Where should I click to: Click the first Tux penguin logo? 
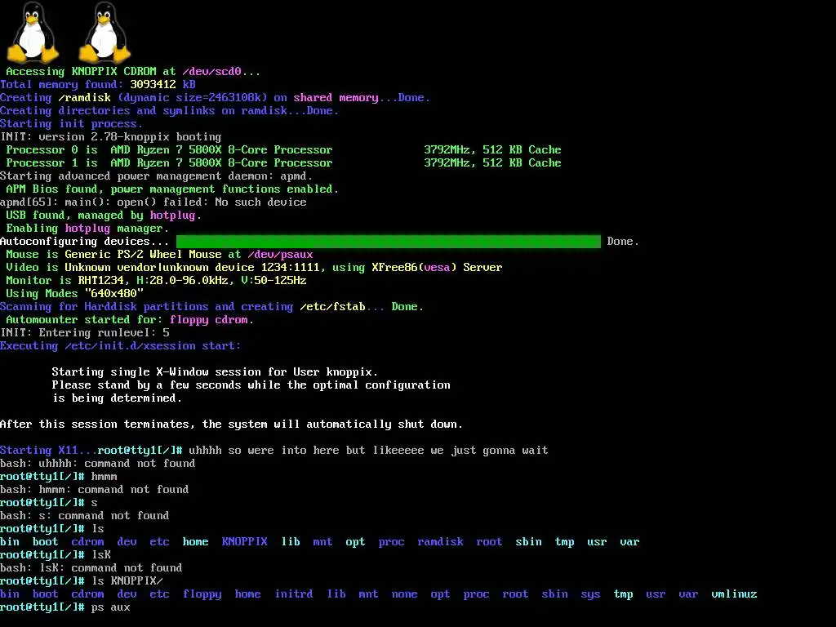point(33,32)
